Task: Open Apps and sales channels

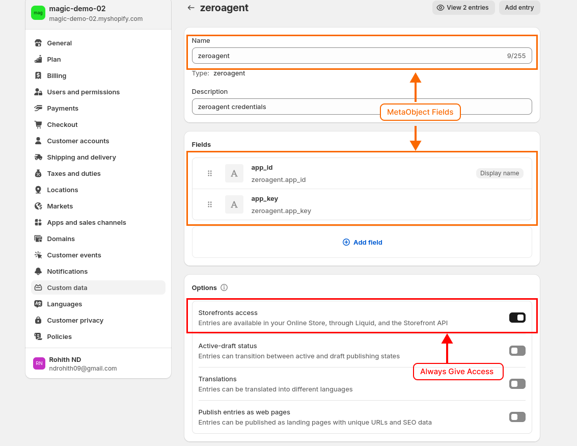Action: pos(98,222)
